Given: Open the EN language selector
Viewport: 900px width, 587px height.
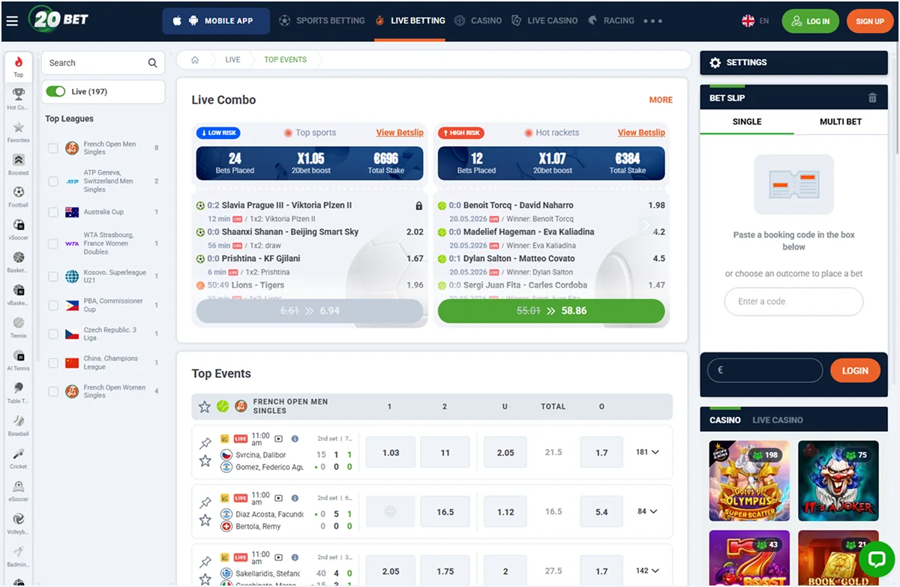Looking at the screenshot, I should tap(755, 21).
